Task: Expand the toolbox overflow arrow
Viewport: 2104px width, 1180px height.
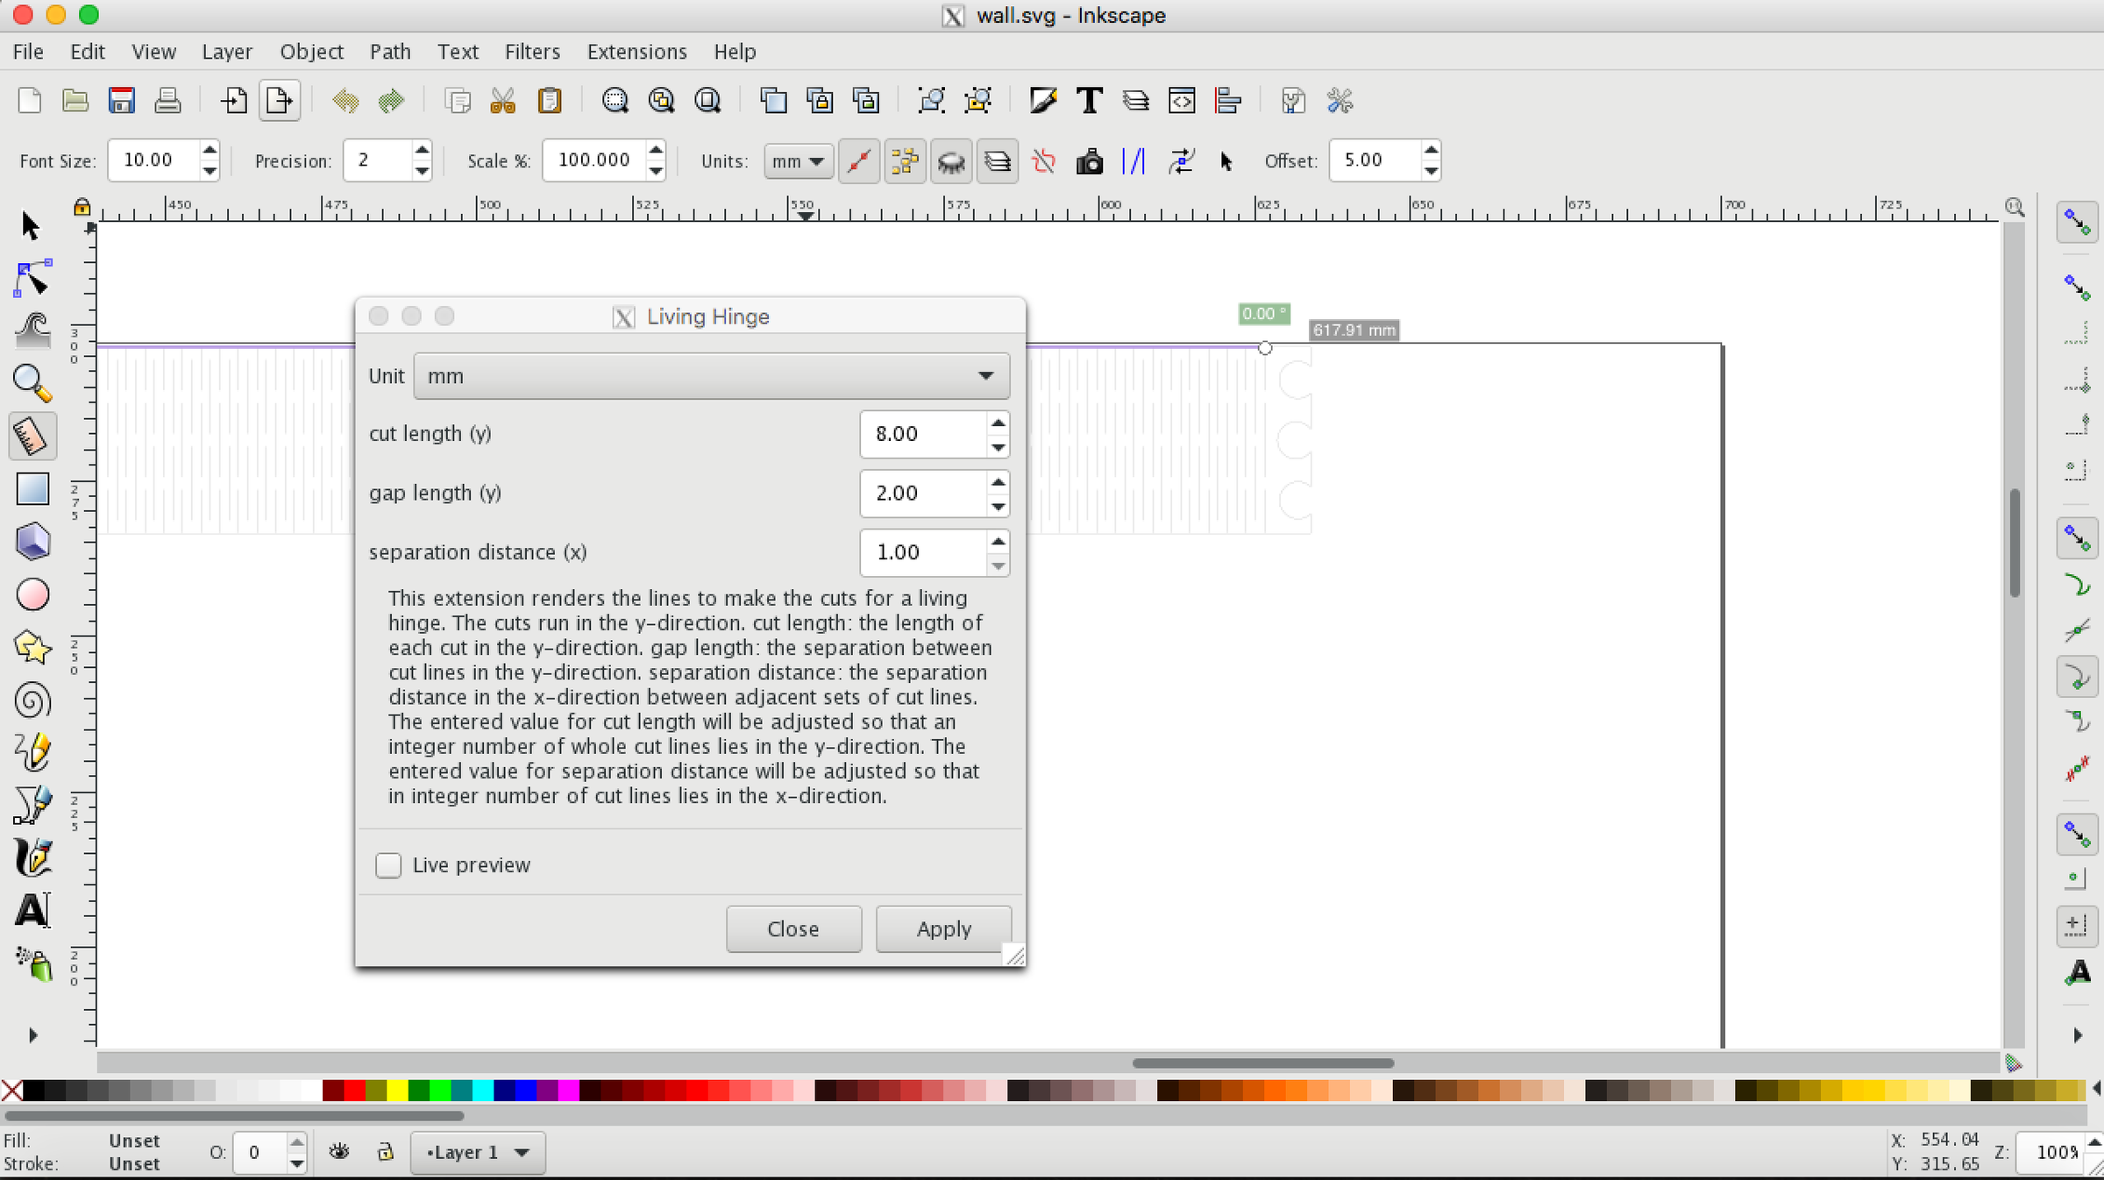Action: (33, 1035)
